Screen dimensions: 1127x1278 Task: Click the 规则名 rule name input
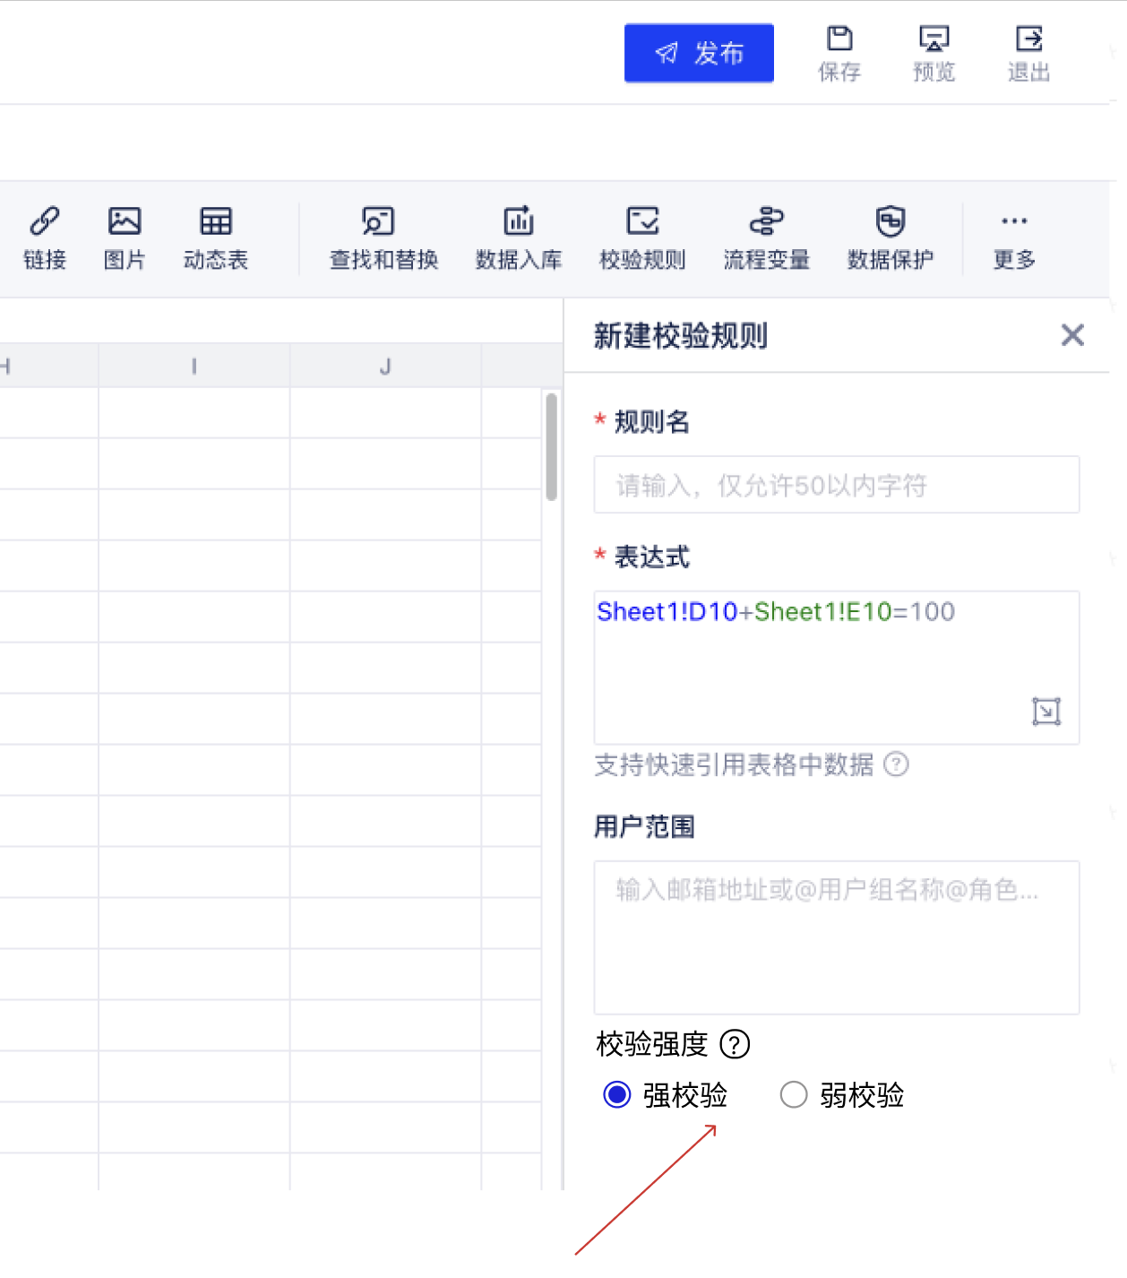(836, 485)
